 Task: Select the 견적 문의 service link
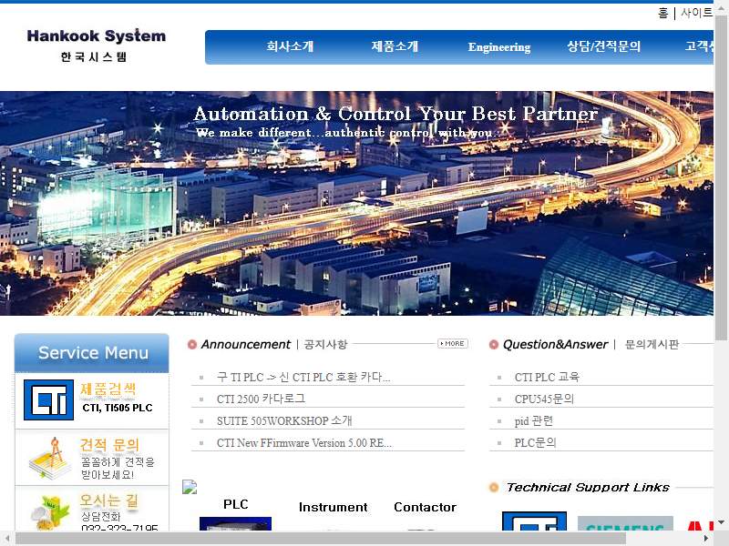[92, 458]
